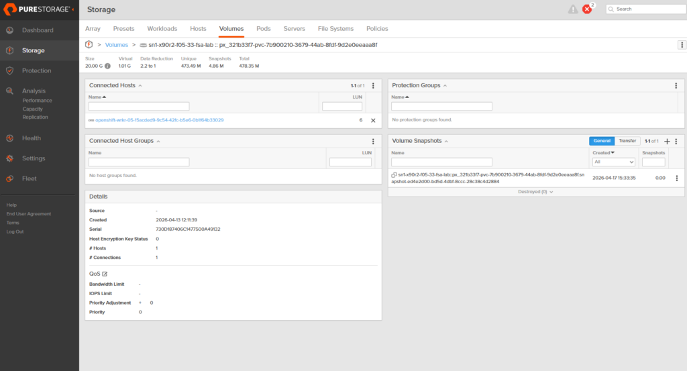This screenshot has width=687, height=371.
Task: Expand the Destroyed snapshots section
Action: point(535,191)
